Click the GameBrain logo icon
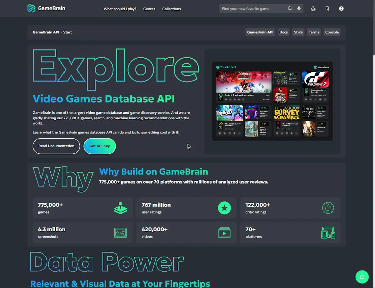The width and height of the screenshot is (375, 288). pyautogui.click(x=31, y=8)
